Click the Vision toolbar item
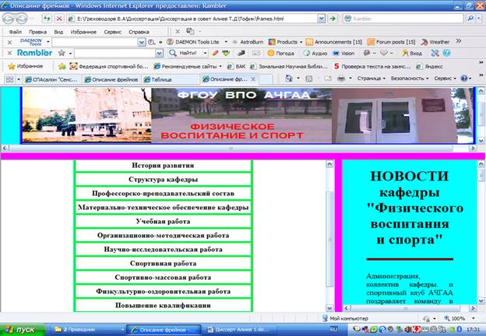This screenshot has height=336, width=486. point(343,53)
